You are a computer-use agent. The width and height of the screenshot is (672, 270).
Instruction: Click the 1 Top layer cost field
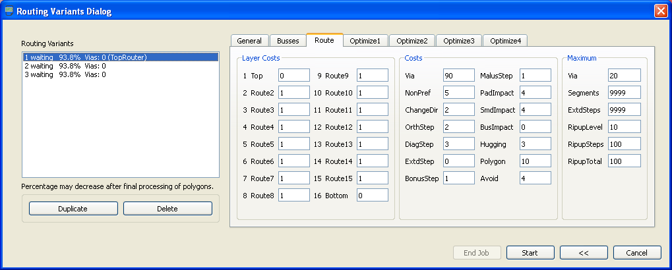pyautogui.click(x=294, y=76)
